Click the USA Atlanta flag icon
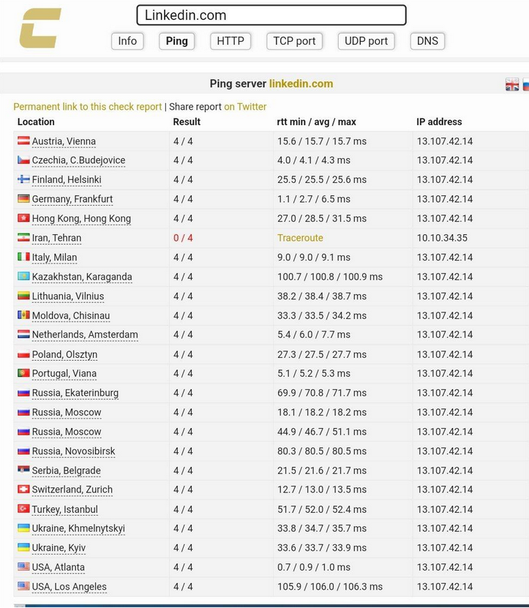The height and width of the screenshot is (608, 529). (23, 566)
